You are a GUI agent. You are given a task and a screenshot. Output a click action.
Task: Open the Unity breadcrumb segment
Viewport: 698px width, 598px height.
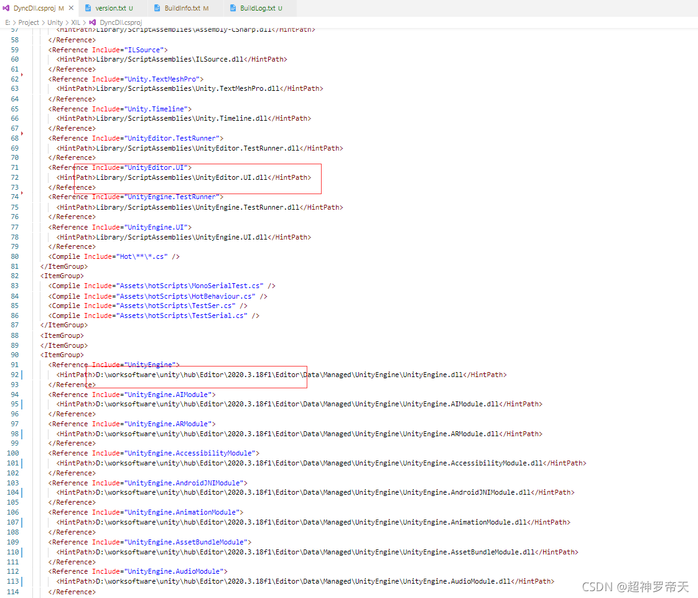point(55,22)
